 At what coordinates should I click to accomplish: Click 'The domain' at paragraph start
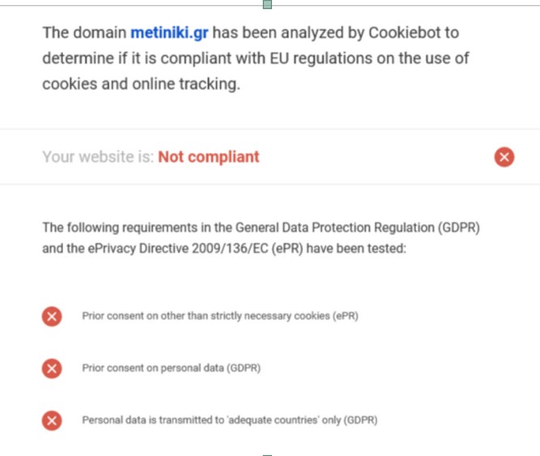coord(84,33)
